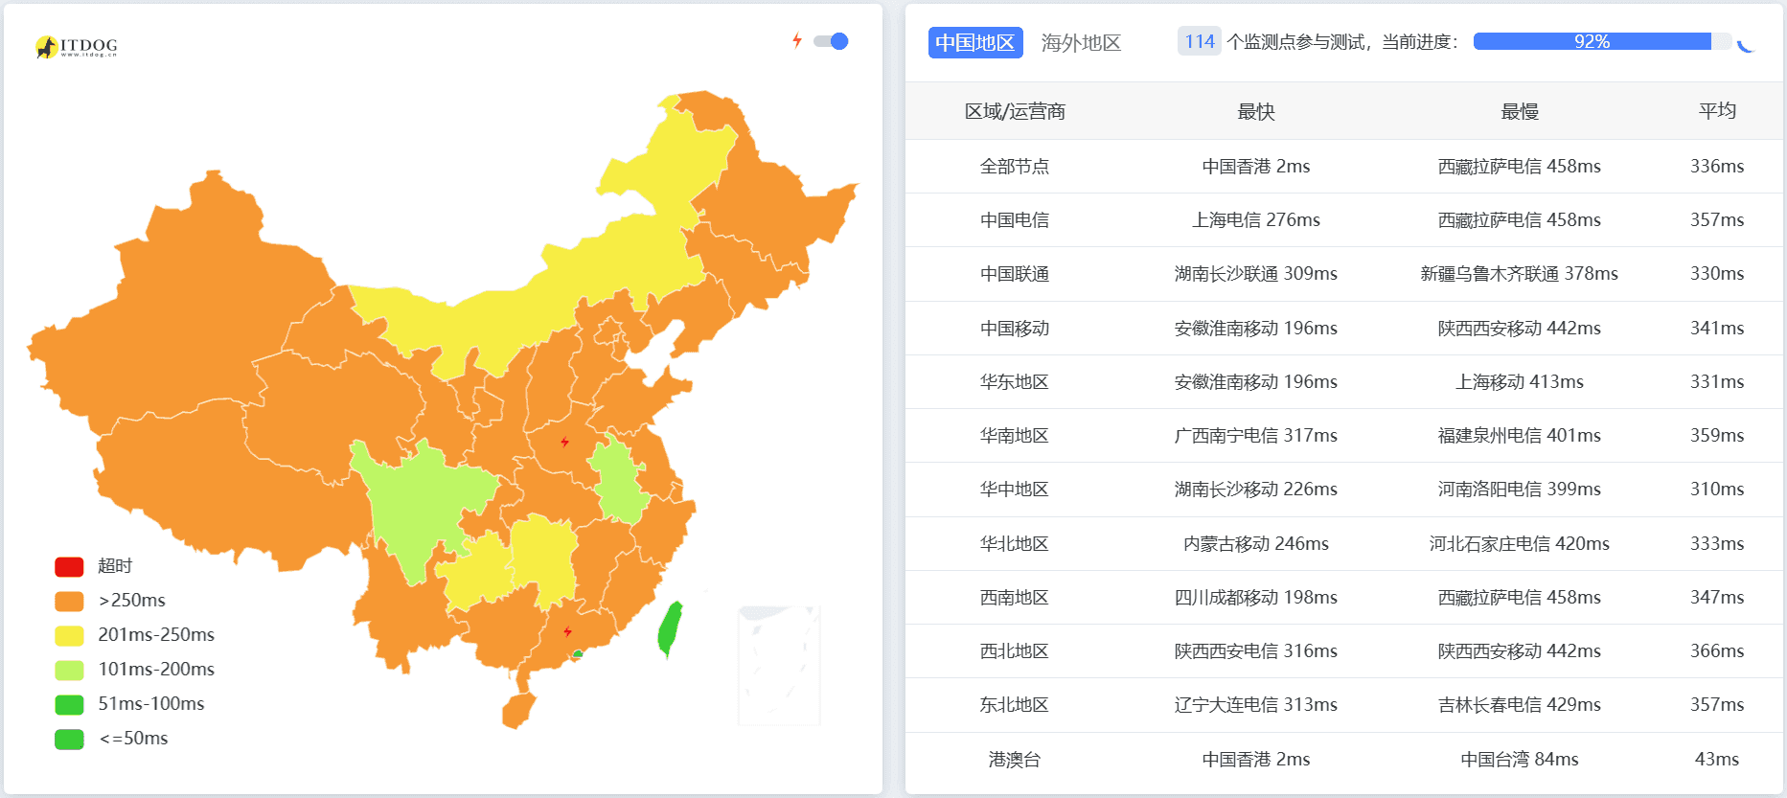1787x798 pixels.
Task: Select the yellow 201ms-250ms legend swatch
Action: 69,635
